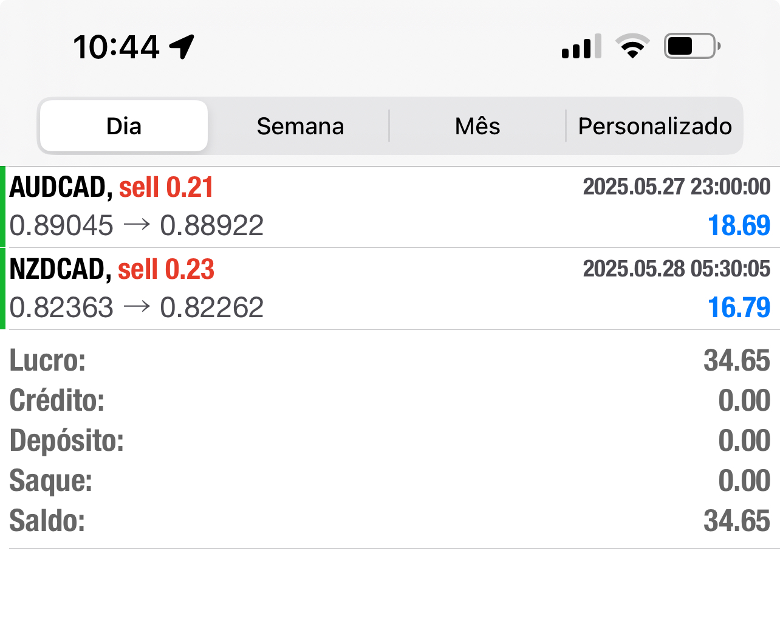Screen dimensions: 780x624
Task: Tap the 2025.05.28 05:30:05 timestamp
Action: [676, 269]
